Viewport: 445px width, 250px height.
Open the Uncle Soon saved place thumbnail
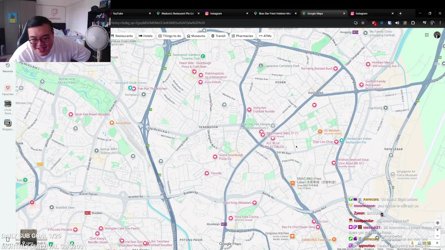pos(8,104)
